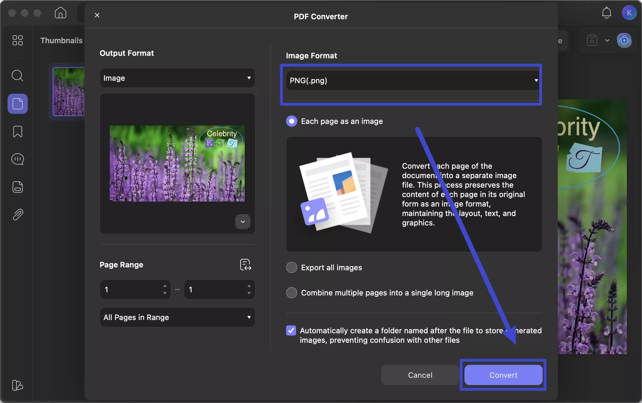Open the notifications bell
The image size is (642, 403).
pos(606,13)
